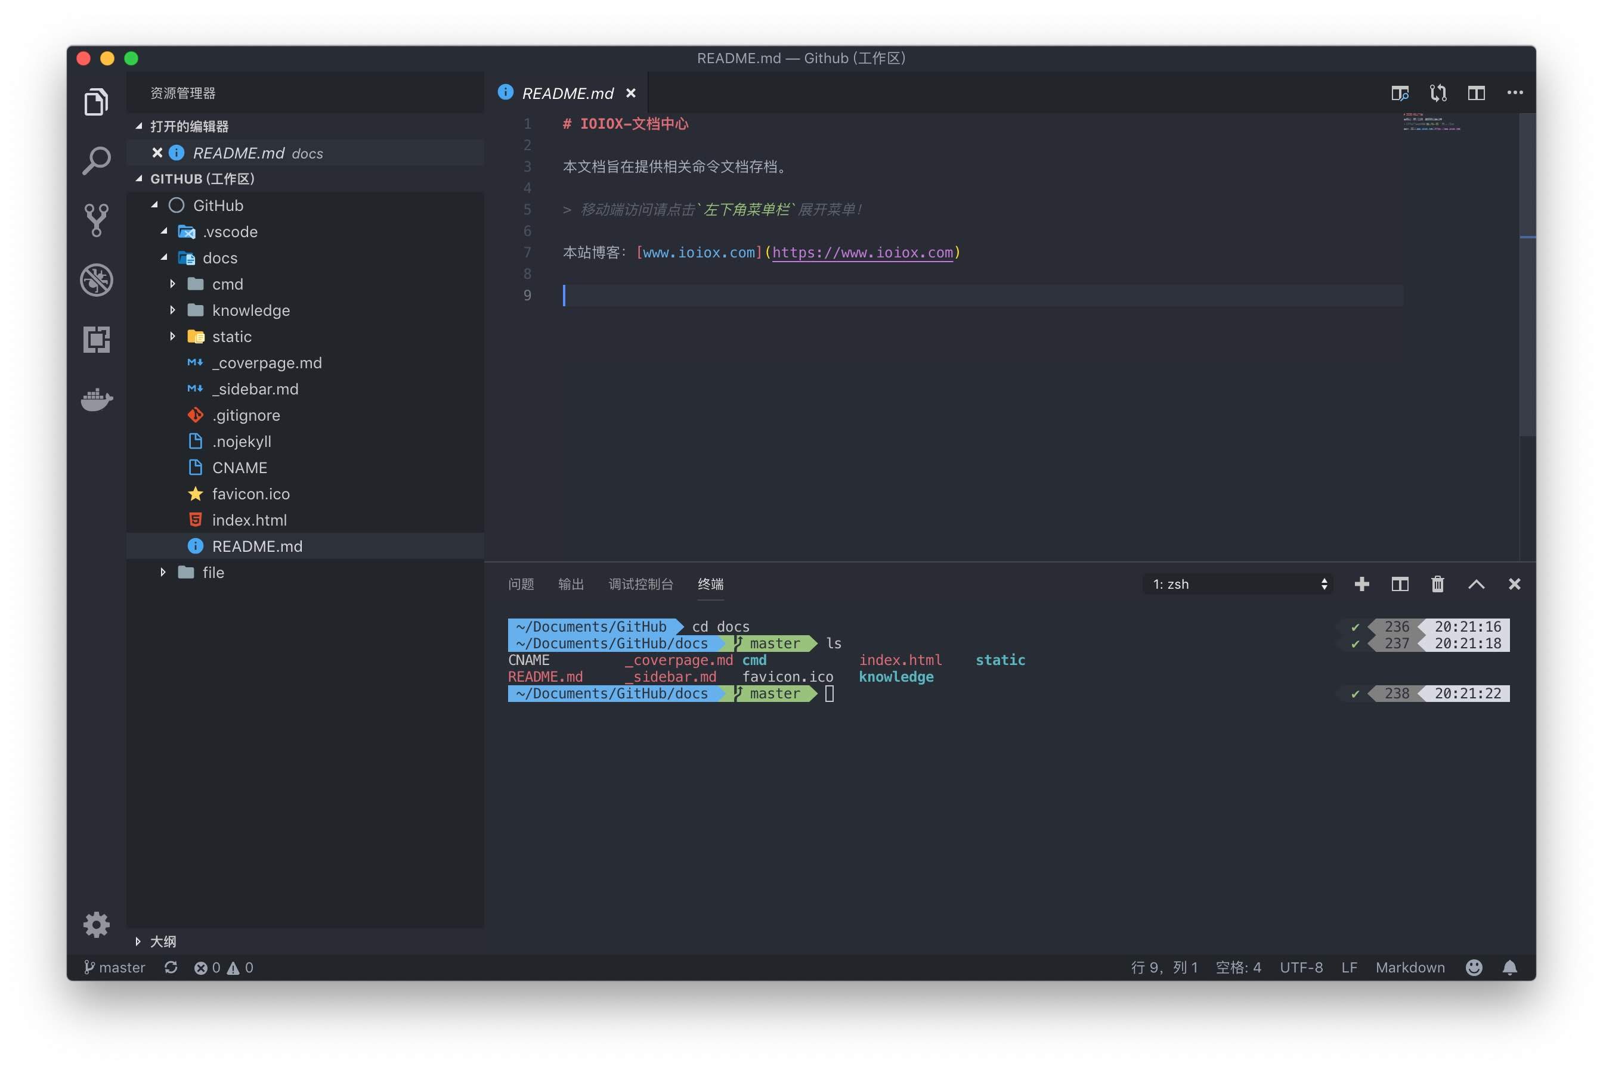This screenshot has width=1603, height=1069.
Task: Click Markdown language mode in status bar
Action: (x=1409, y=968)
